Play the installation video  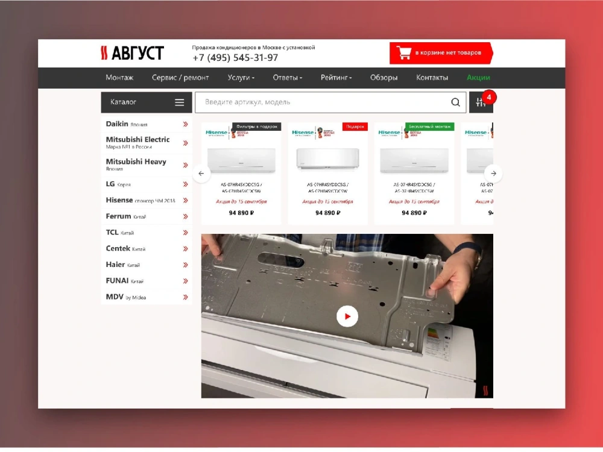tap(347, 316)
